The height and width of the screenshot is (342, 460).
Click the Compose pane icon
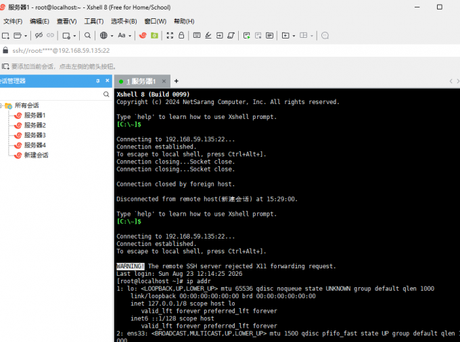[x=269, y=36]
